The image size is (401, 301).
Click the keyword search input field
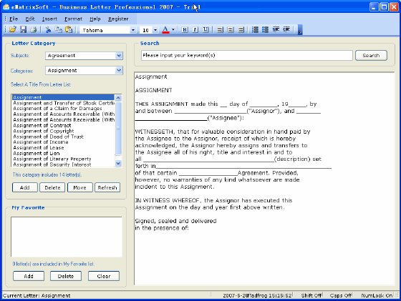click(x=247, y=55)
